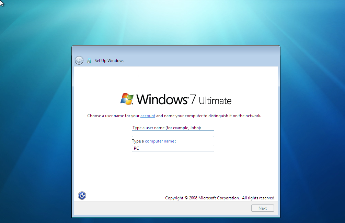Click the Set Up Windows title text
Screen dimensions: 345x223
(110, 61)
